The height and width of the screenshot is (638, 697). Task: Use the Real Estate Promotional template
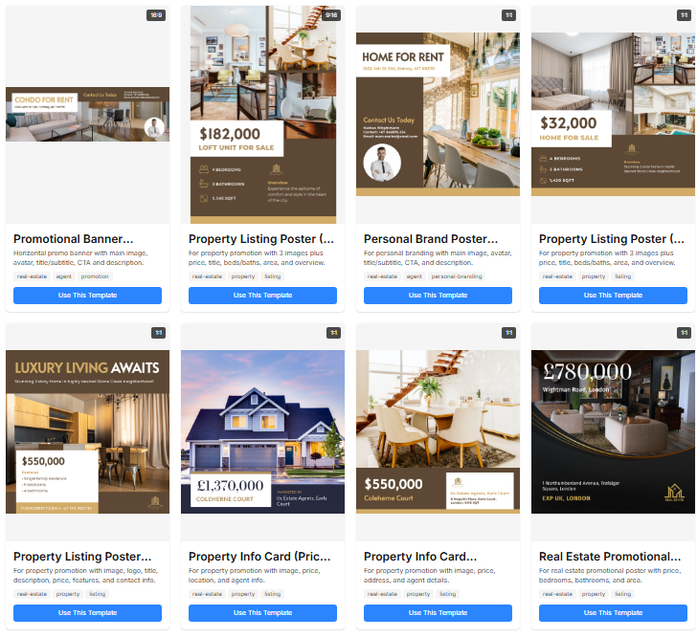(x=613, y=613)
